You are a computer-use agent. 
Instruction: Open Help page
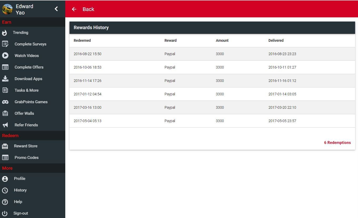(x=18, y=202)
